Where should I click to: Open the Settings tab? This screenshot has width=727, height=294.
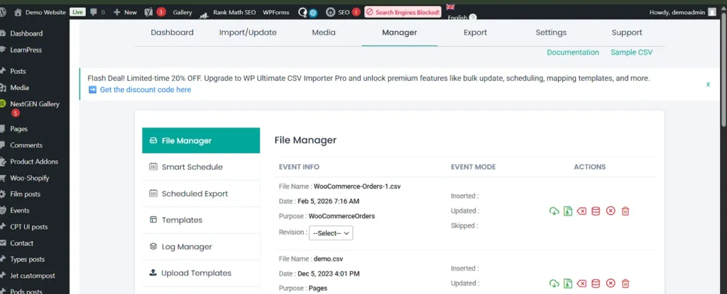pos(551,33)
